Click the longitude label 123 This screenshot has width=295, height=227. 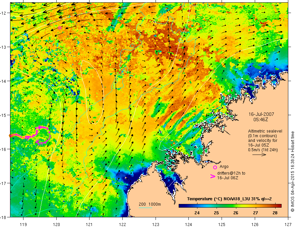(x=156, y=224)
